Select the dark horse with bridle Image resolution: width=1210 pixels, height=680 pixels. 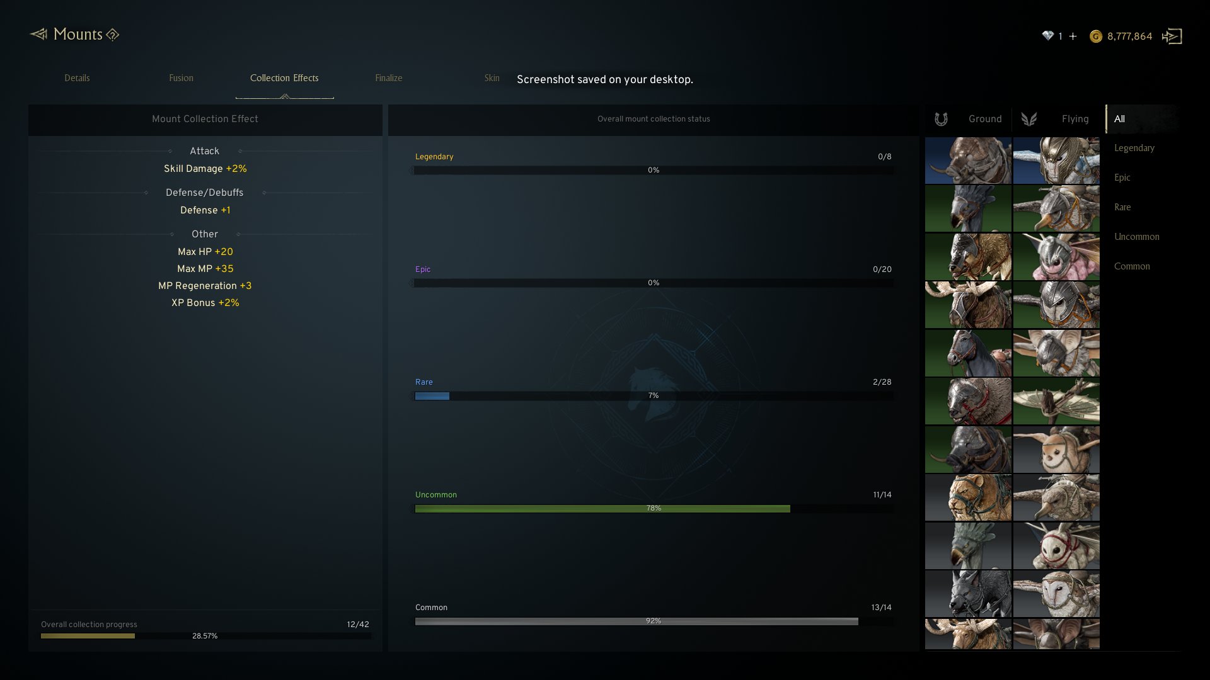[968, 353]
